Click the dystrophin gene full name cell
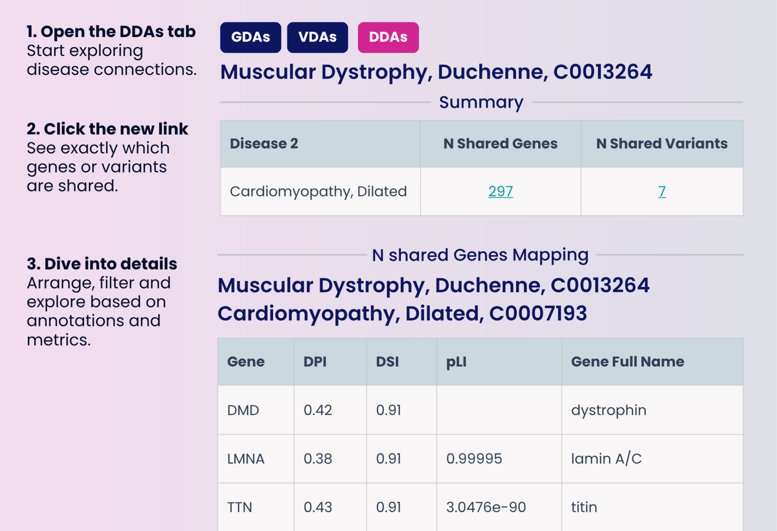777x531 pixels. 608,410
